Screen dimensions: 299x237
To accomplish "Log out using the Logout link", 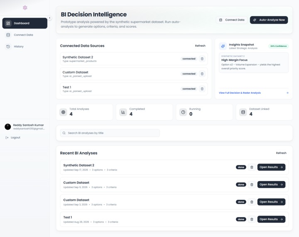I will pos(13,137).
